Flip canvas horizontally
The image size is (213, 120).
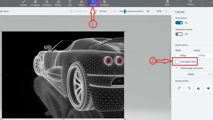click(x=198, y=88)
